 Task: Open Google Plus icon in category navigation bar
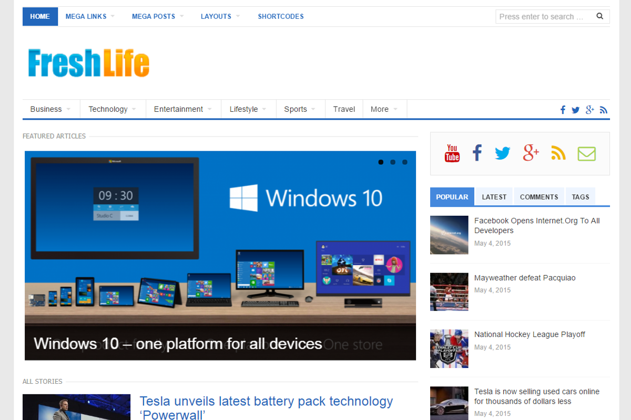pyautogui.click(x=590, y=109)
